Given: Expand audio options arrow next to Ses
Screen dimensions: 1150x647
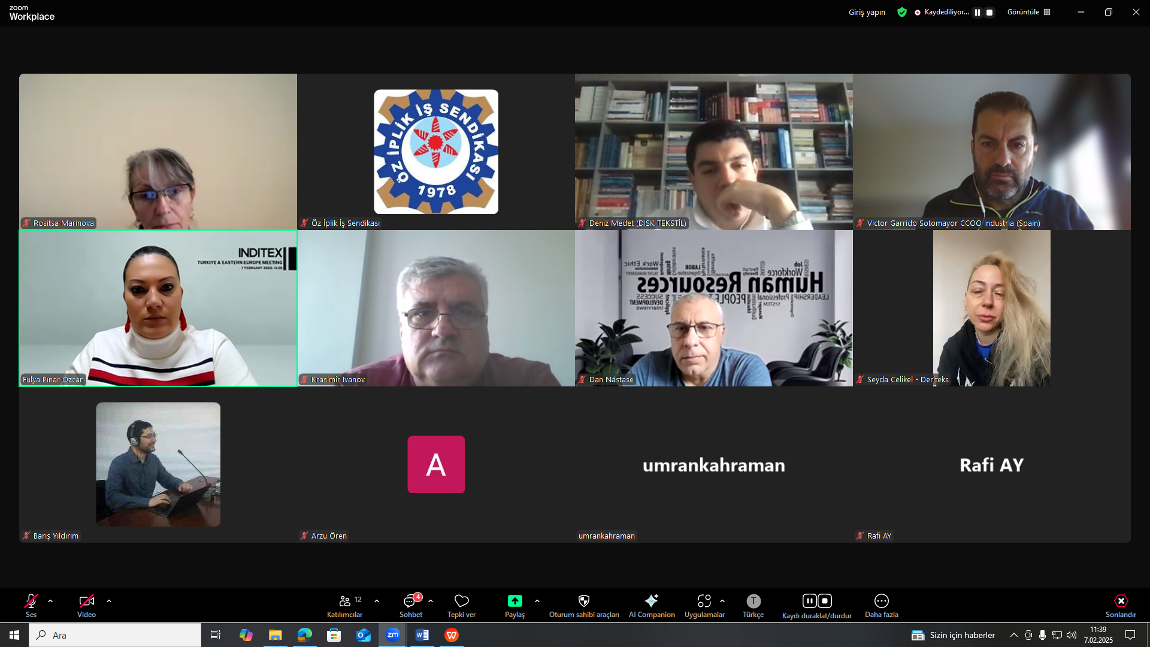Looking at the screenshot, I should 50,601.
